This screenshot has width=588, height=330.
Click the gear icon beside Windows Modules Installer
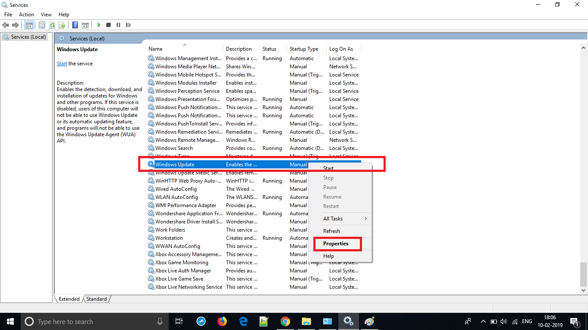click(x=151, y=83)
